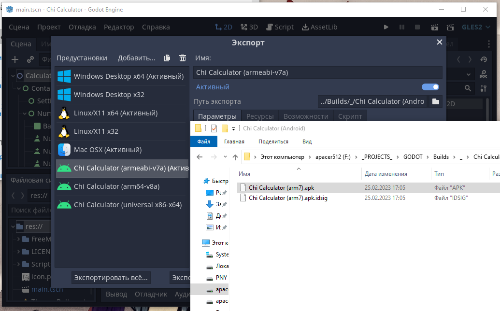Viewport: 500px width, 311px height.
Task: Open Отладчик bottom panel in Godot
Action: coord(151,294)
